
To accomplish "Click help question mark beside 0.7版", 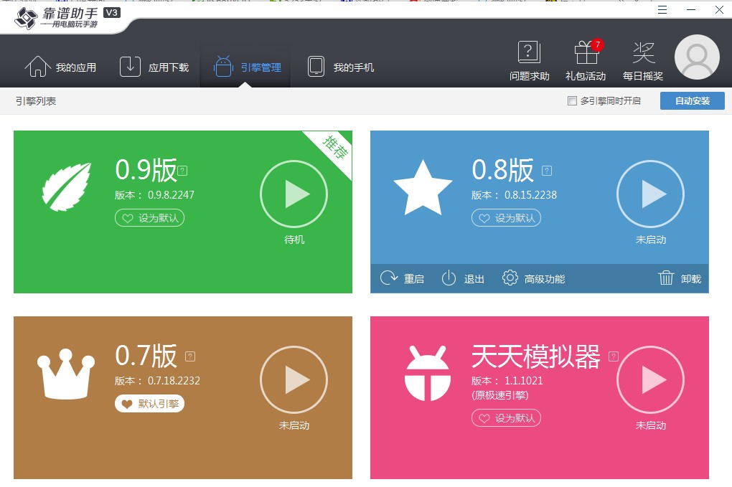I will coord(190,356).
